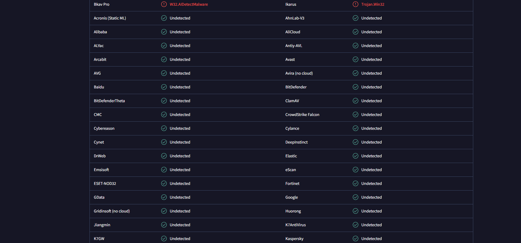Click the checkmark icon in the Avast row
Screen dimensions: 521x243
[356, 60]
